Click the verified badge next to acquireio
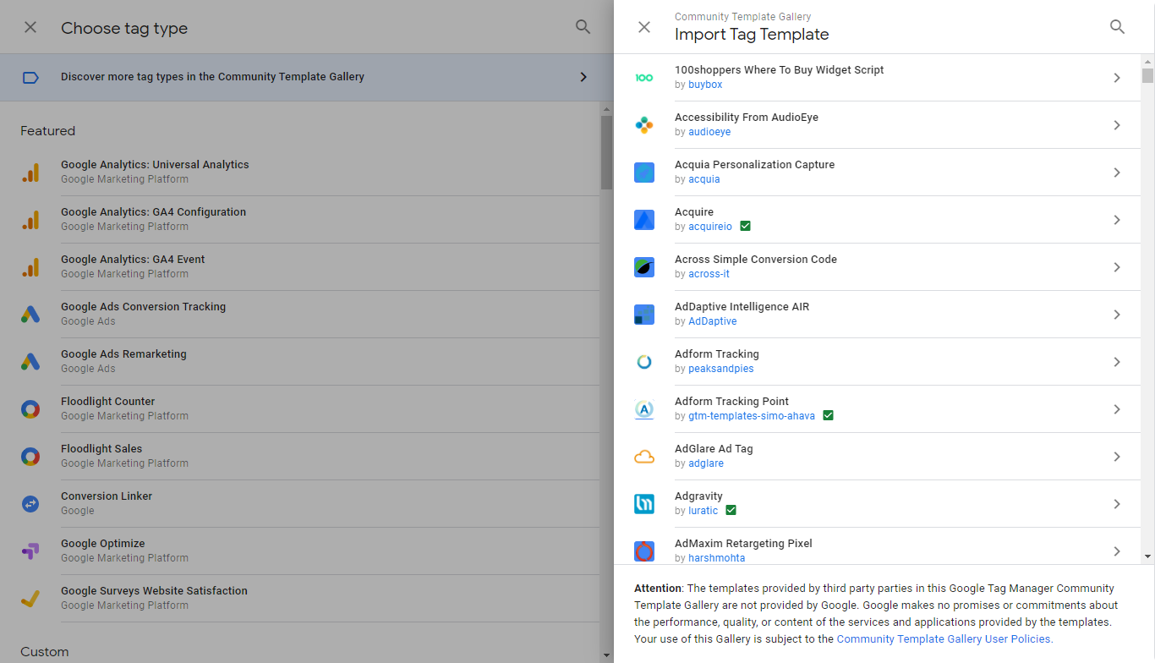 click(745, 226)
